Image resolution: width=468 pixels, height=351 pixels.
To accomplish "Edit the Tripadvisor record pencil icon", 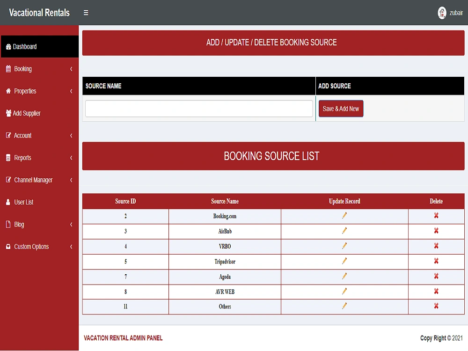I will click(344, 261).
